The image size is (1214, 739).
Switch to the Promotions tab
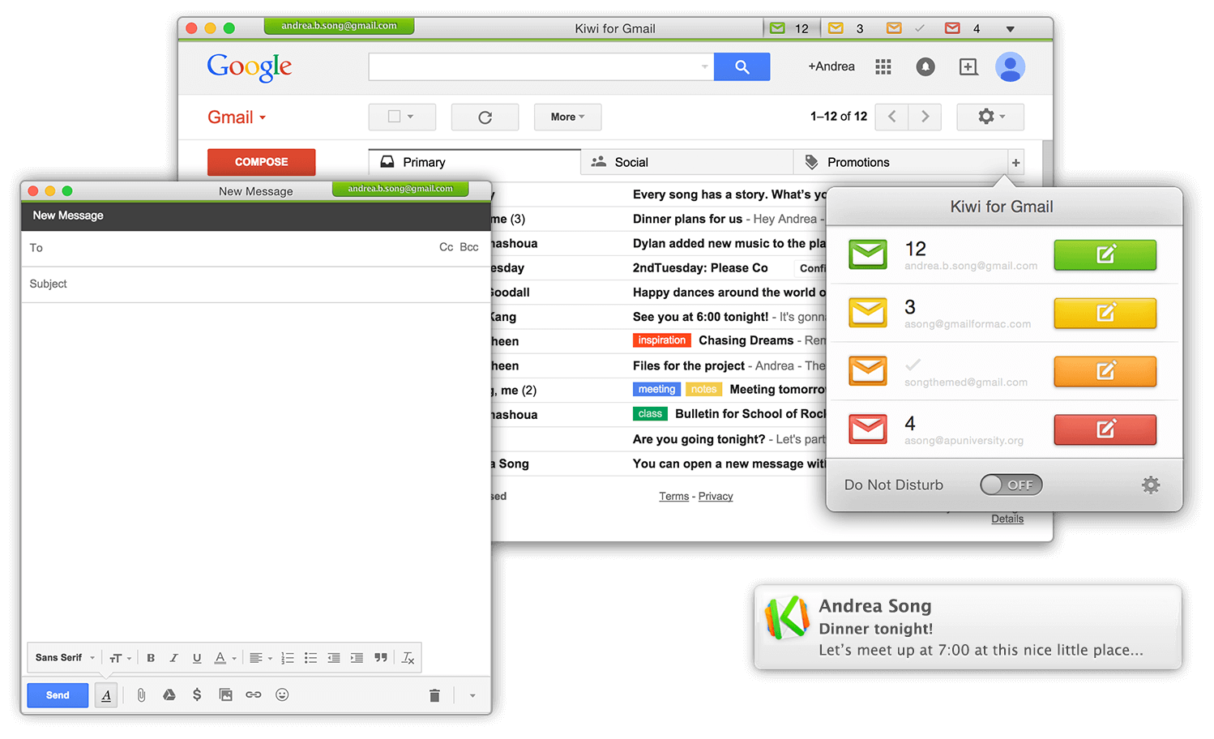tap(900, 162)
